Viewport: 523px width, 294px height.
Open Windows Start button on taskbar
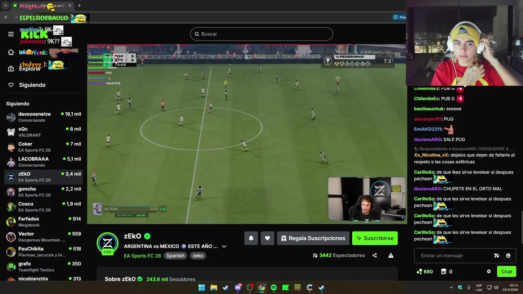coord(201,287)
